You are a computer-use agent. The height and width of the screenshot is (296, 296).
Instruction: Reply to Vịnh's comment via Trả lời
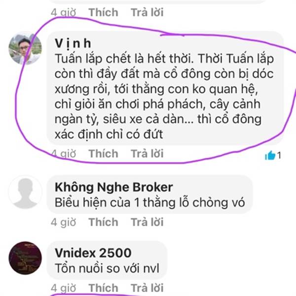point(147,153)
